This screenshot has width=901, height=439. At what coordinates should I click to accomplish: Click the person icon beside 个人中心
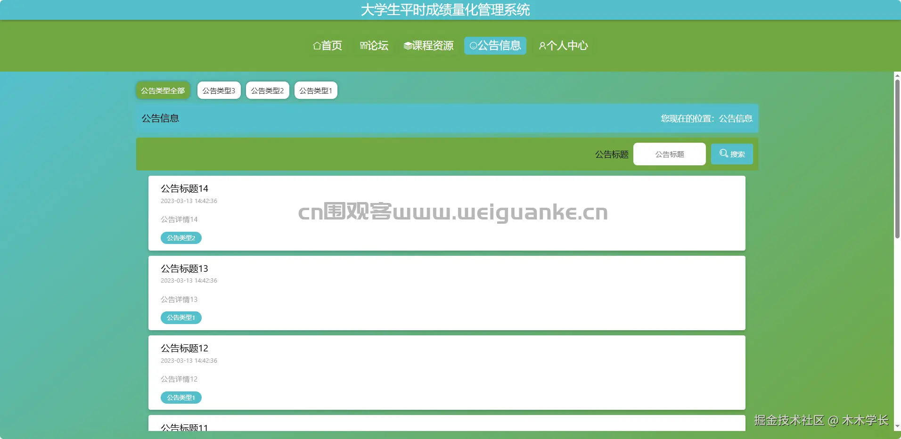[543, 46]
